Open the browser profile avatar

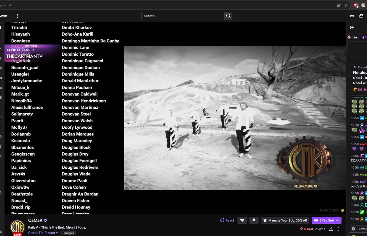363,5
